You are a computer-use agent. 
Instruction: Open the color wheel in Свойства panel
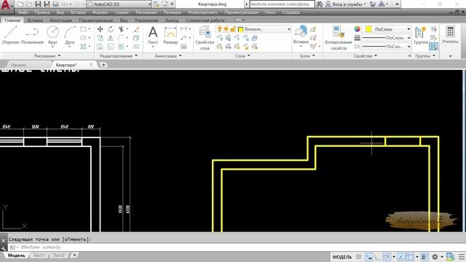point(357,29)
